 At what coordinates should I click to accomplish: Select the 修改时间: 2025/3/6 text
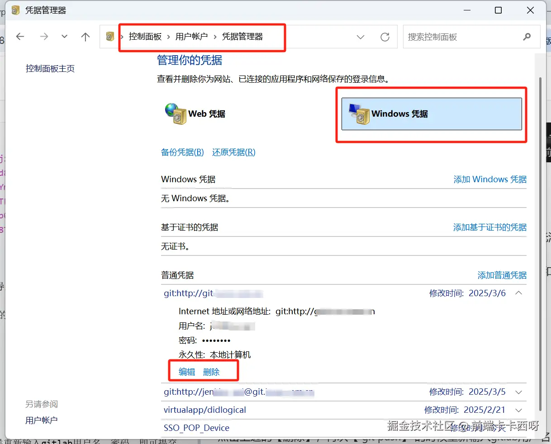(467, 293)
